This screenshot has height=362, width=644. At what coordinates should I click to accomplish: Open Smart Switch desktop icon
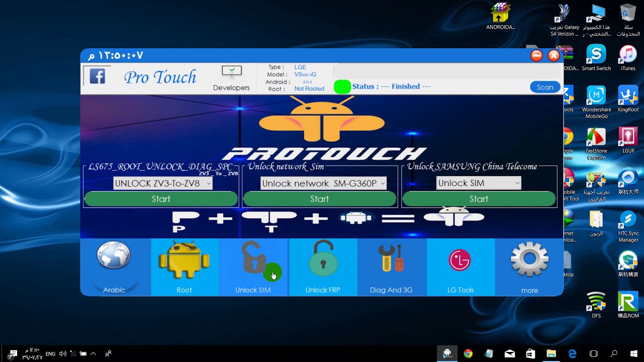tap(596, 58)
